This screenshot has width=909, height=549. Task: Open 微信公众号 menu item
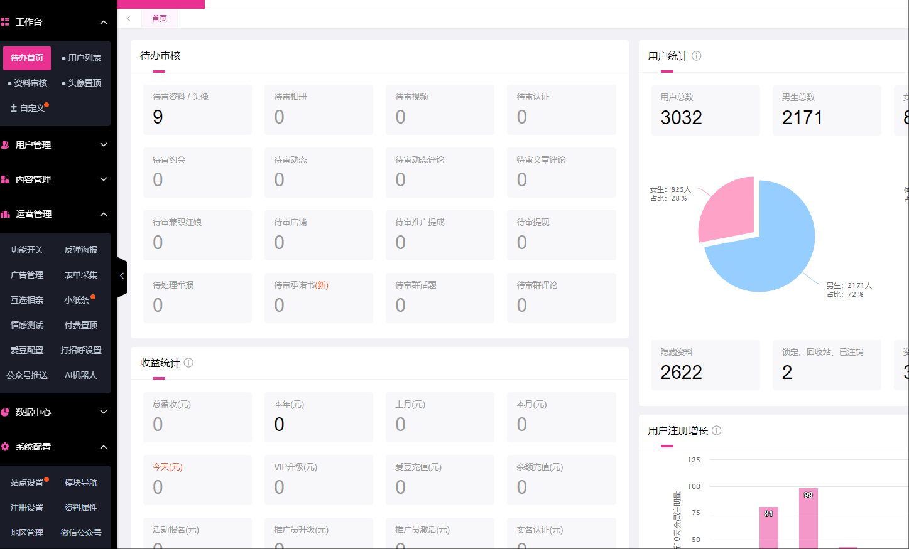point(81,533)
